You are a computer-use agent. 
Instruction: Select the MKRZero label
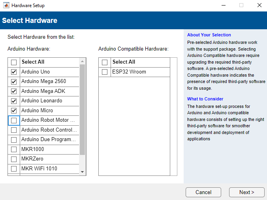[x=32, y=159]
